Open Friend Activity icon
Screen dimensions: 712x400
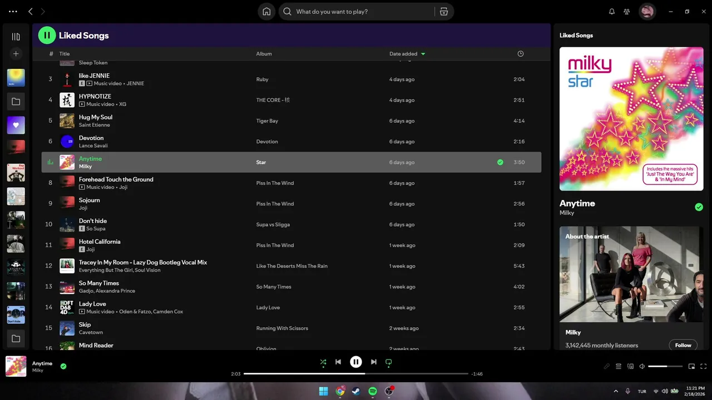[627, 12]
